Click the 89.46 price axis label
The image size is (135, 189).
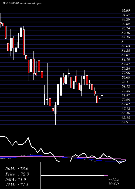click(126, 33)
